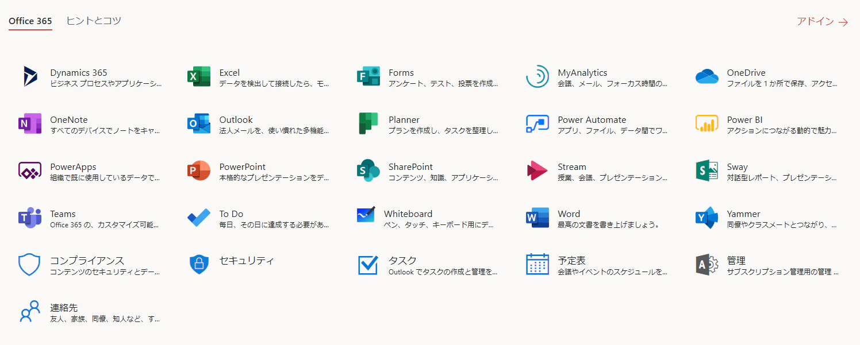Click the 管理 admin gear icon
Image resolution: width=860 pixels, height=345 pixels.
tap(707, 265)
